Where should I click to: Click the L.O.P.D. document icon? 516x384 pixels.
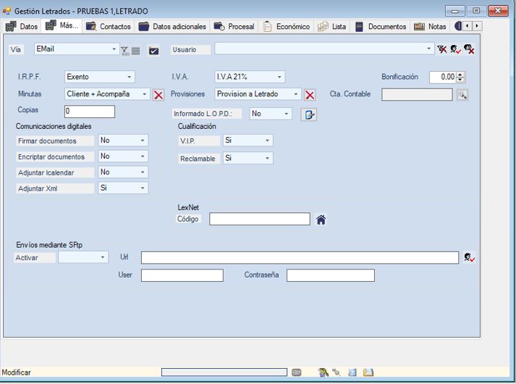tap(309, 114)
